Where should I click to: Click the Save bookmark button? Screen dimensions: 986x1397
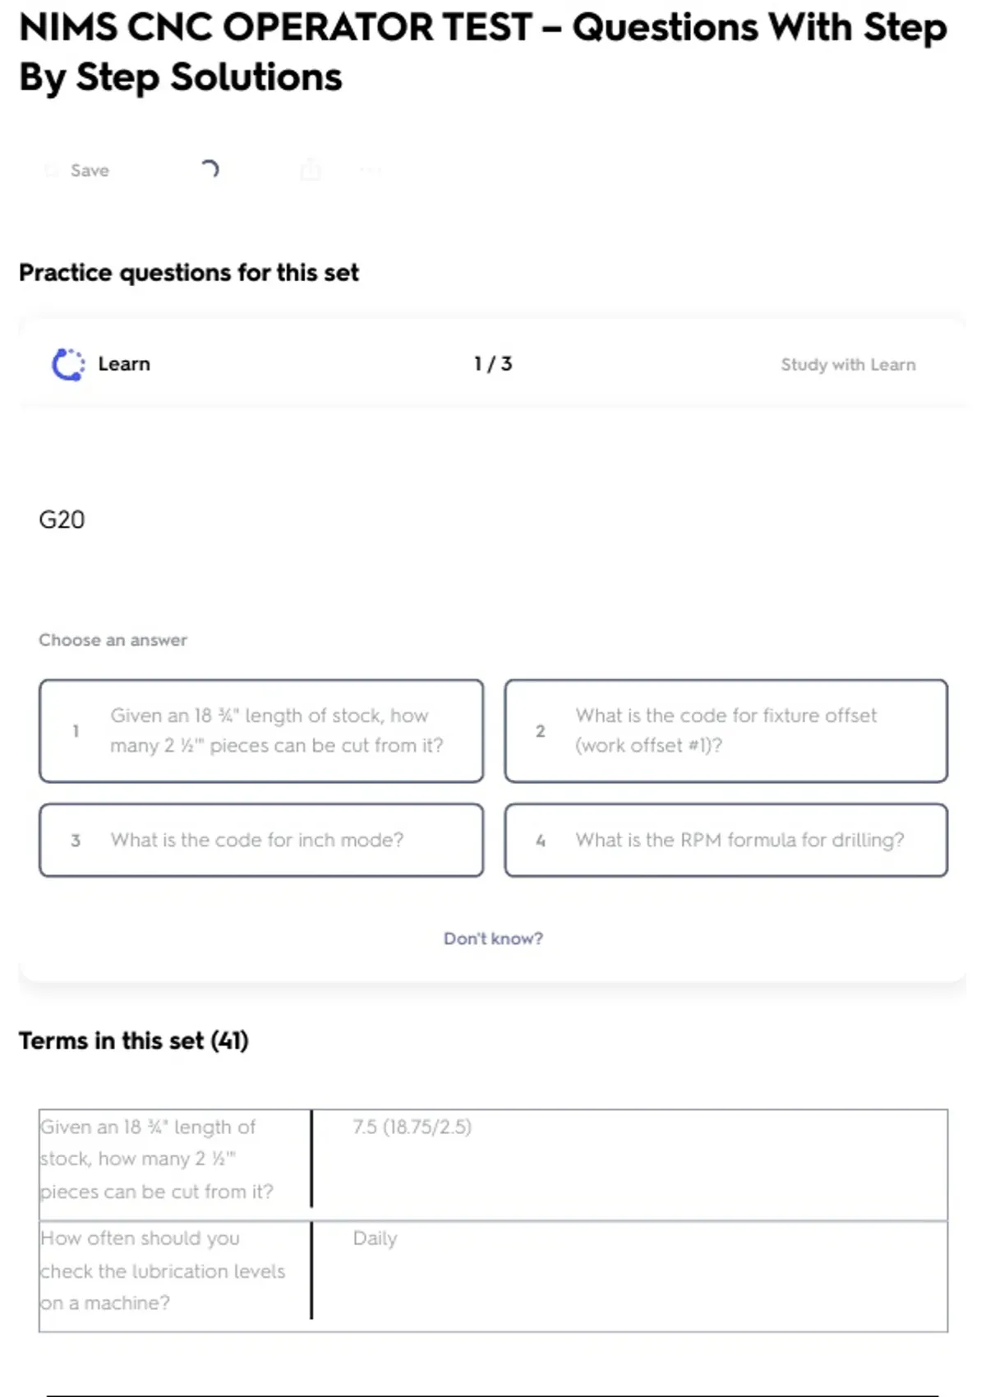[79, 170]
